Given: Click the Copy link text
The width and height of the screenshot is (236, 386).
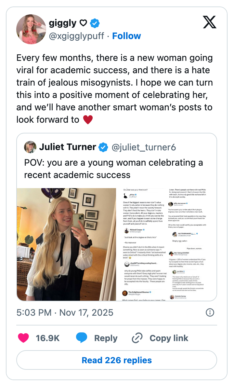Looking at the screenshot, I should pos(169,338).
